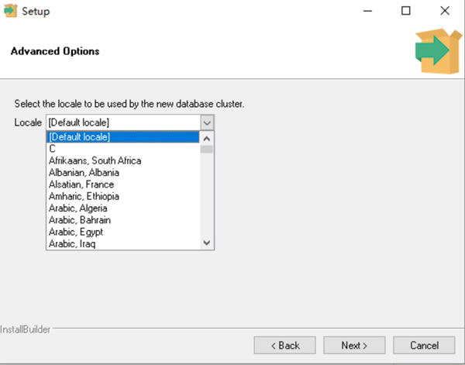Select Alsatian, France locale

(81, 184)
